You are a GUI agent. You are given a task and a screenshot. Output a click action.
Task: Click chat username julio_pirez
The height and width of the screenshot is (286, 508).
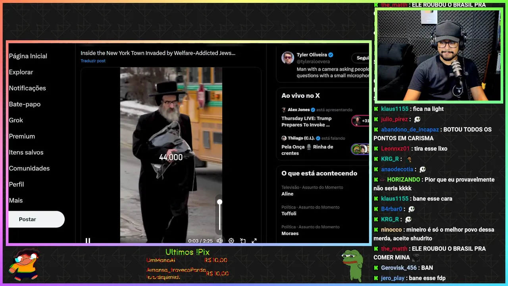394,119
